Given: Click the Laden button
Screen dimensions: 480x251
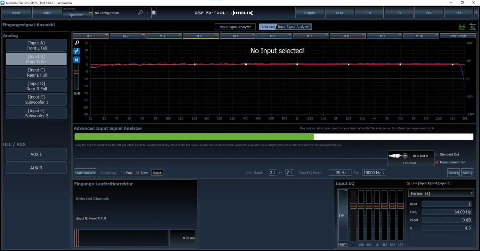Looking at the screenshot, I should 47,13.
